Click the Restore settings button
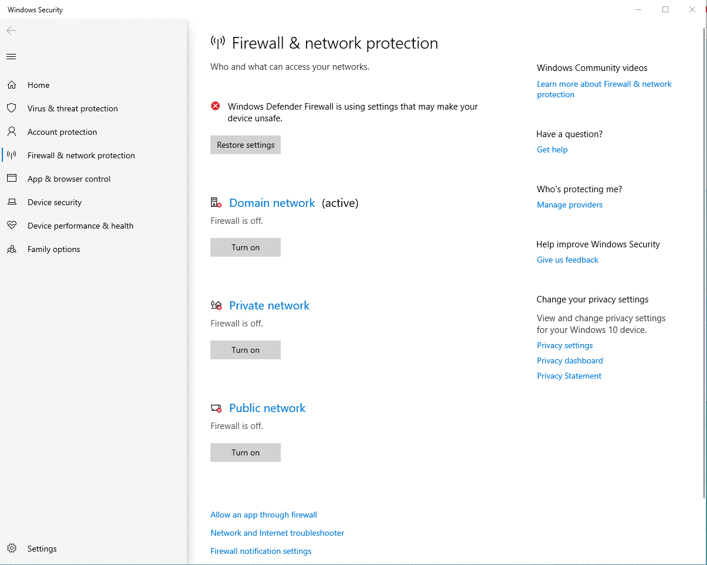The image size is (707, 565). click(246, 145)
